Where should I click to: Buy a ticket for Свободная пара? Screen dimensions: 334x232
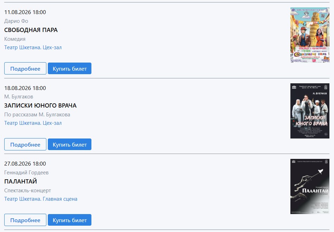point(70,69)
